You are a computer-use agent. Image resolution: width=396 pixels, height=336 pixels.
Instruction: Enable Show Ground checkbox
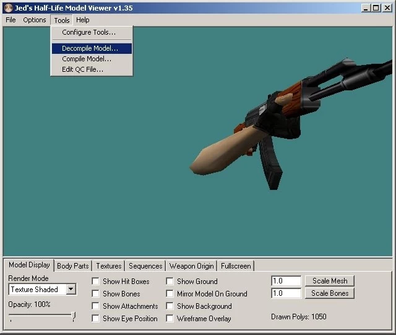170,281
